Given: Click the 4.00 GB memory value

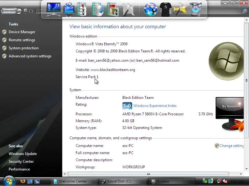Looking at the screenshot, I should [128, 121].
